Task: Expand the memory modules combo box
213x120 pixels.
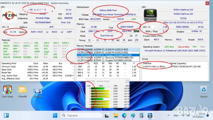Action: coord(108,49)
